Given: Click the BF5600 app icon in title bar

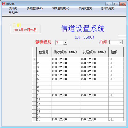Looking at the screenshot, I should 3,4.
